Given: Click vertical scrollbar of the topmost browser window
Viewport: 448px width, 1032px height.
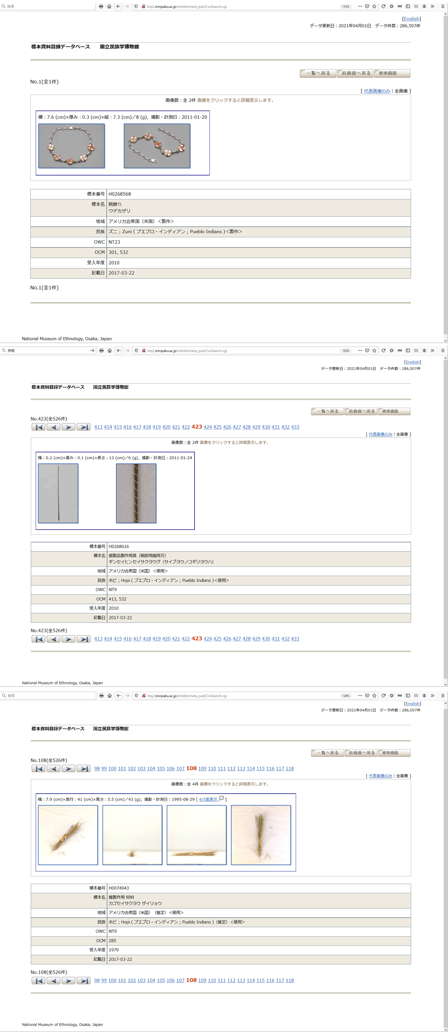Looking at the screenshot, I should (445, 160).
